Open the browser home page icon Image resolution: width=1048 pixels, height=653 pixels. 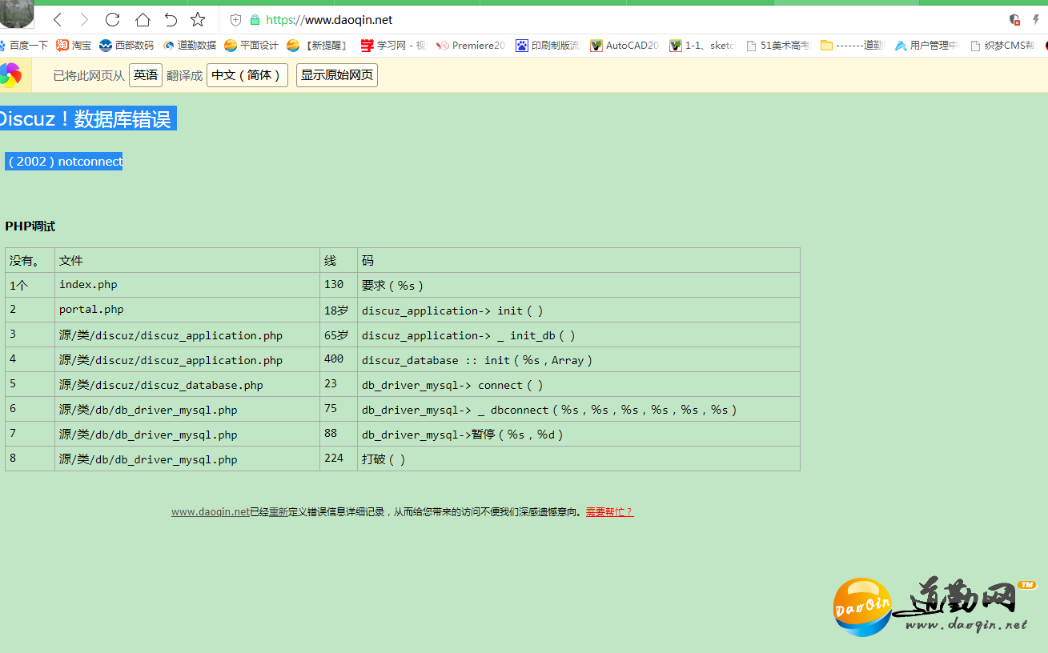tap(143, 20)
